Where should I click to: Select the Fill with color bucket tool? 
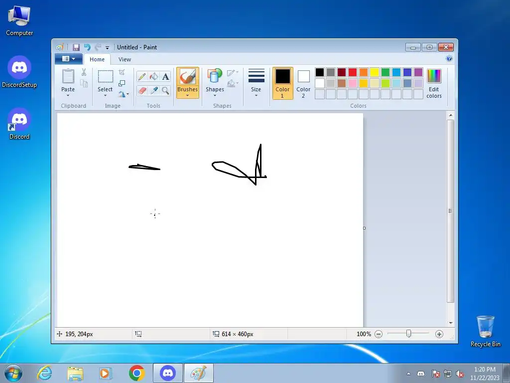[153, 76]
